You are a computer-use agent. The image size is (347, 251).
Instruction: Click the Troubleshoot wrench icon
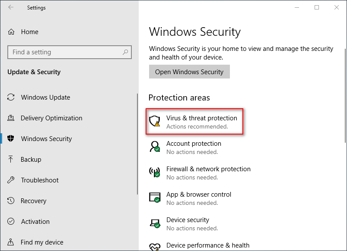[x=11, y=180]
